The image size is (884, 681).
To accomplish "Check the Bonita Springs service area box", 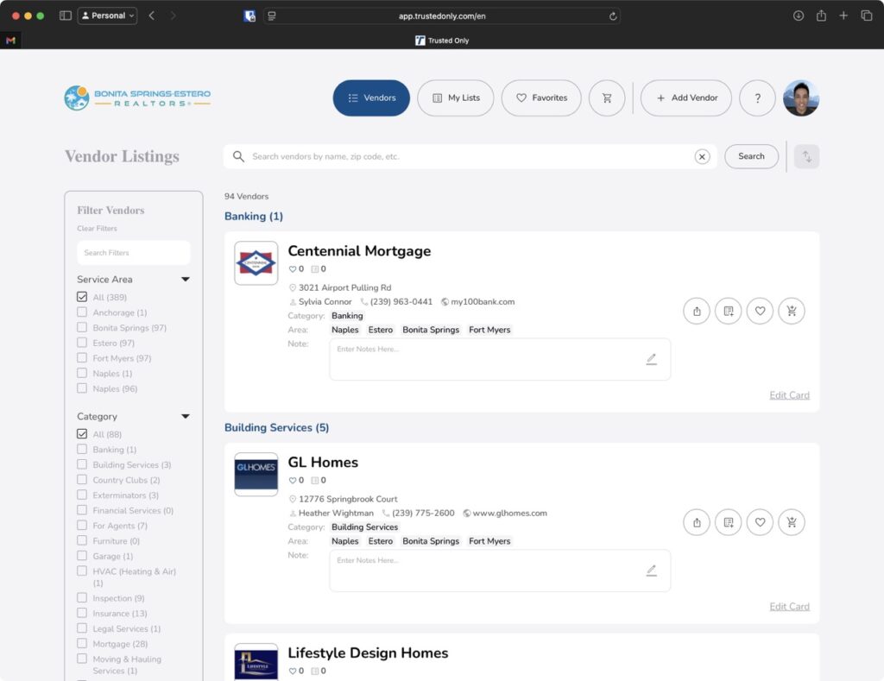I will coord(82,328).
